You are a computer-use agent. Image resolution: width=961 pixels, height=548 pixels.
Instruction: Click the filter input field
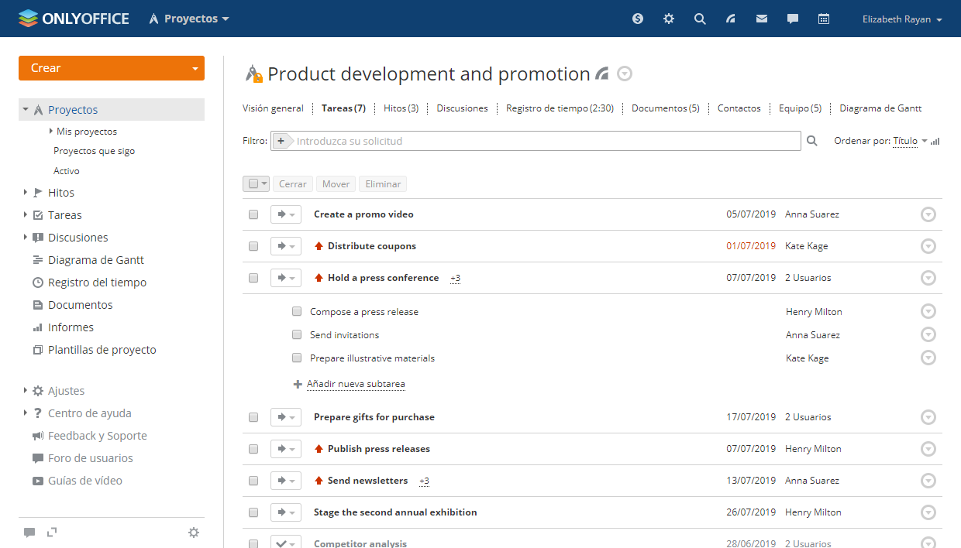click(542, 141)
